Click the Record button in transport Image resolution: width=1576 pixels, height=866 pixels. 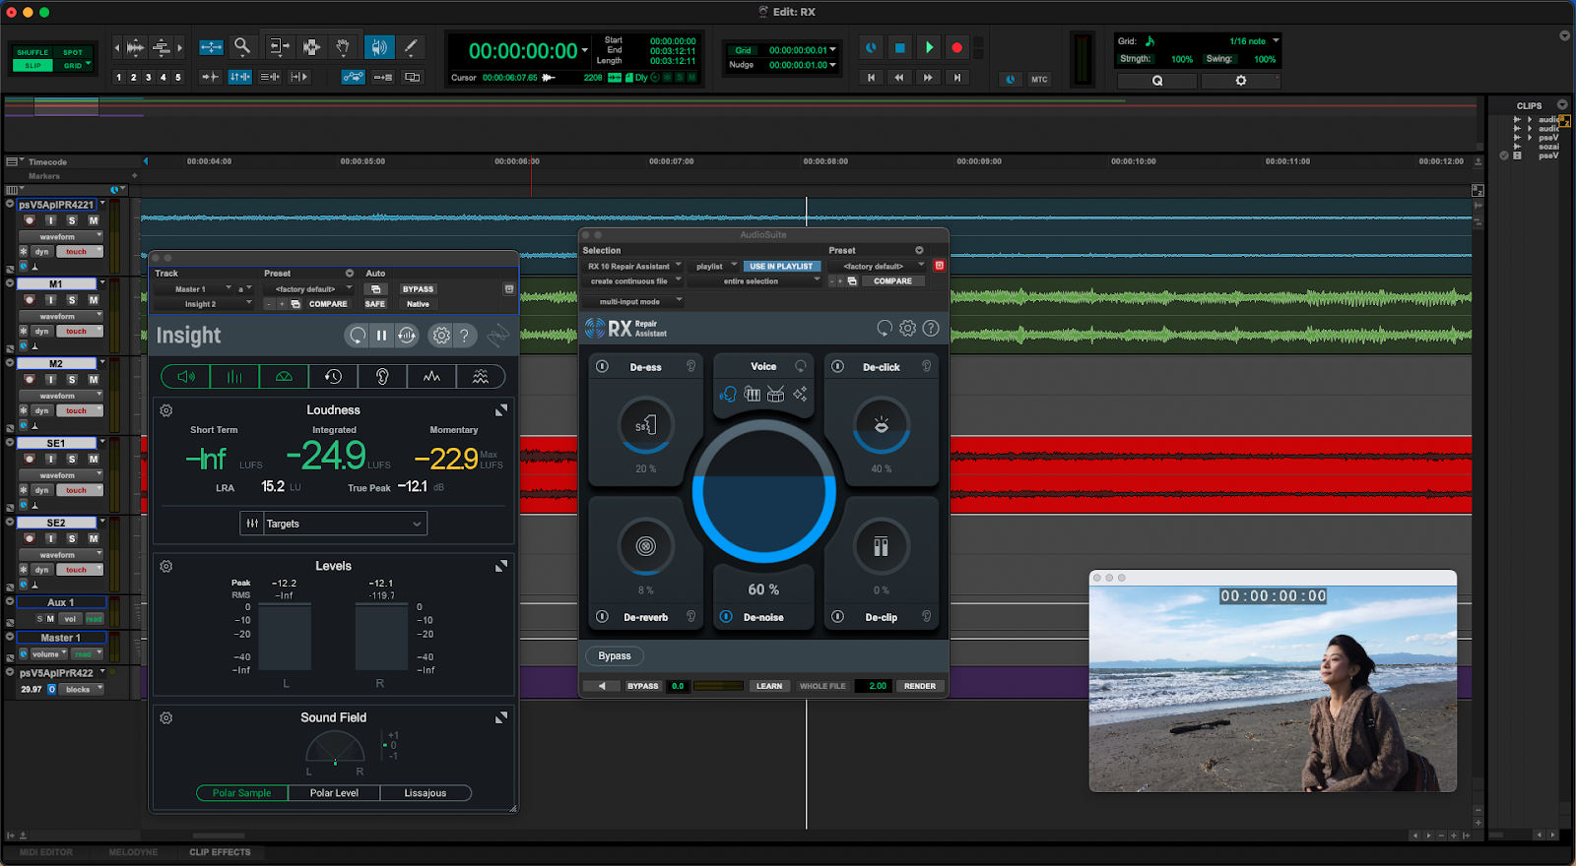956,47
